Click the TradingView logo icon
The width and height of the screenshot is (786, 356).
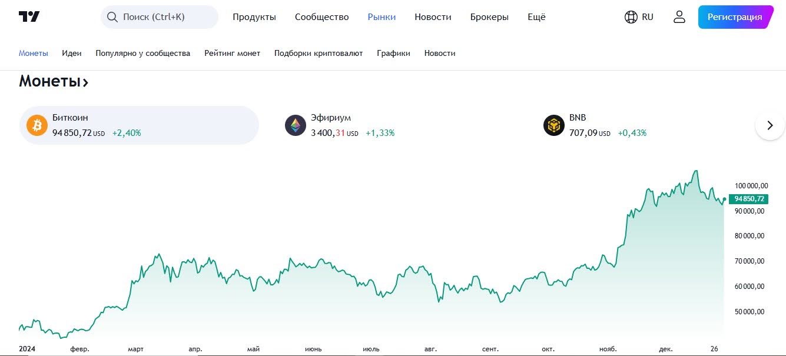pyautogui.click(x=29, y=17)
